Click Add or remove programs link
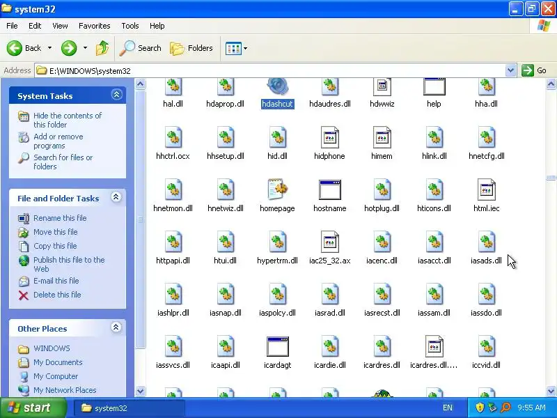Viewport: 557px width, 418px height. [58, 141]
